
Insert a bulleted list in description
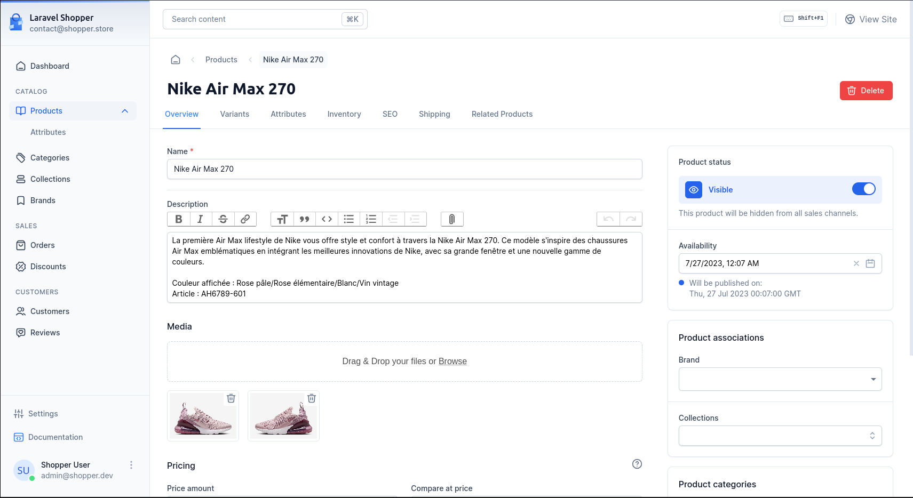tap(349, 219)
